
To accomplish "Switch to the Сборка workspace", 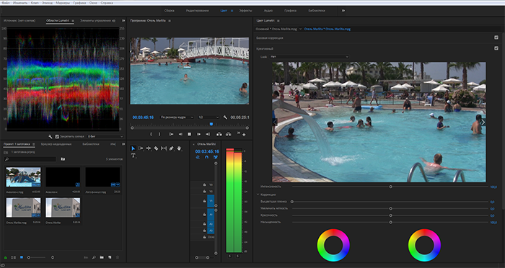I will pyautogui.click(x=169, y=11).
